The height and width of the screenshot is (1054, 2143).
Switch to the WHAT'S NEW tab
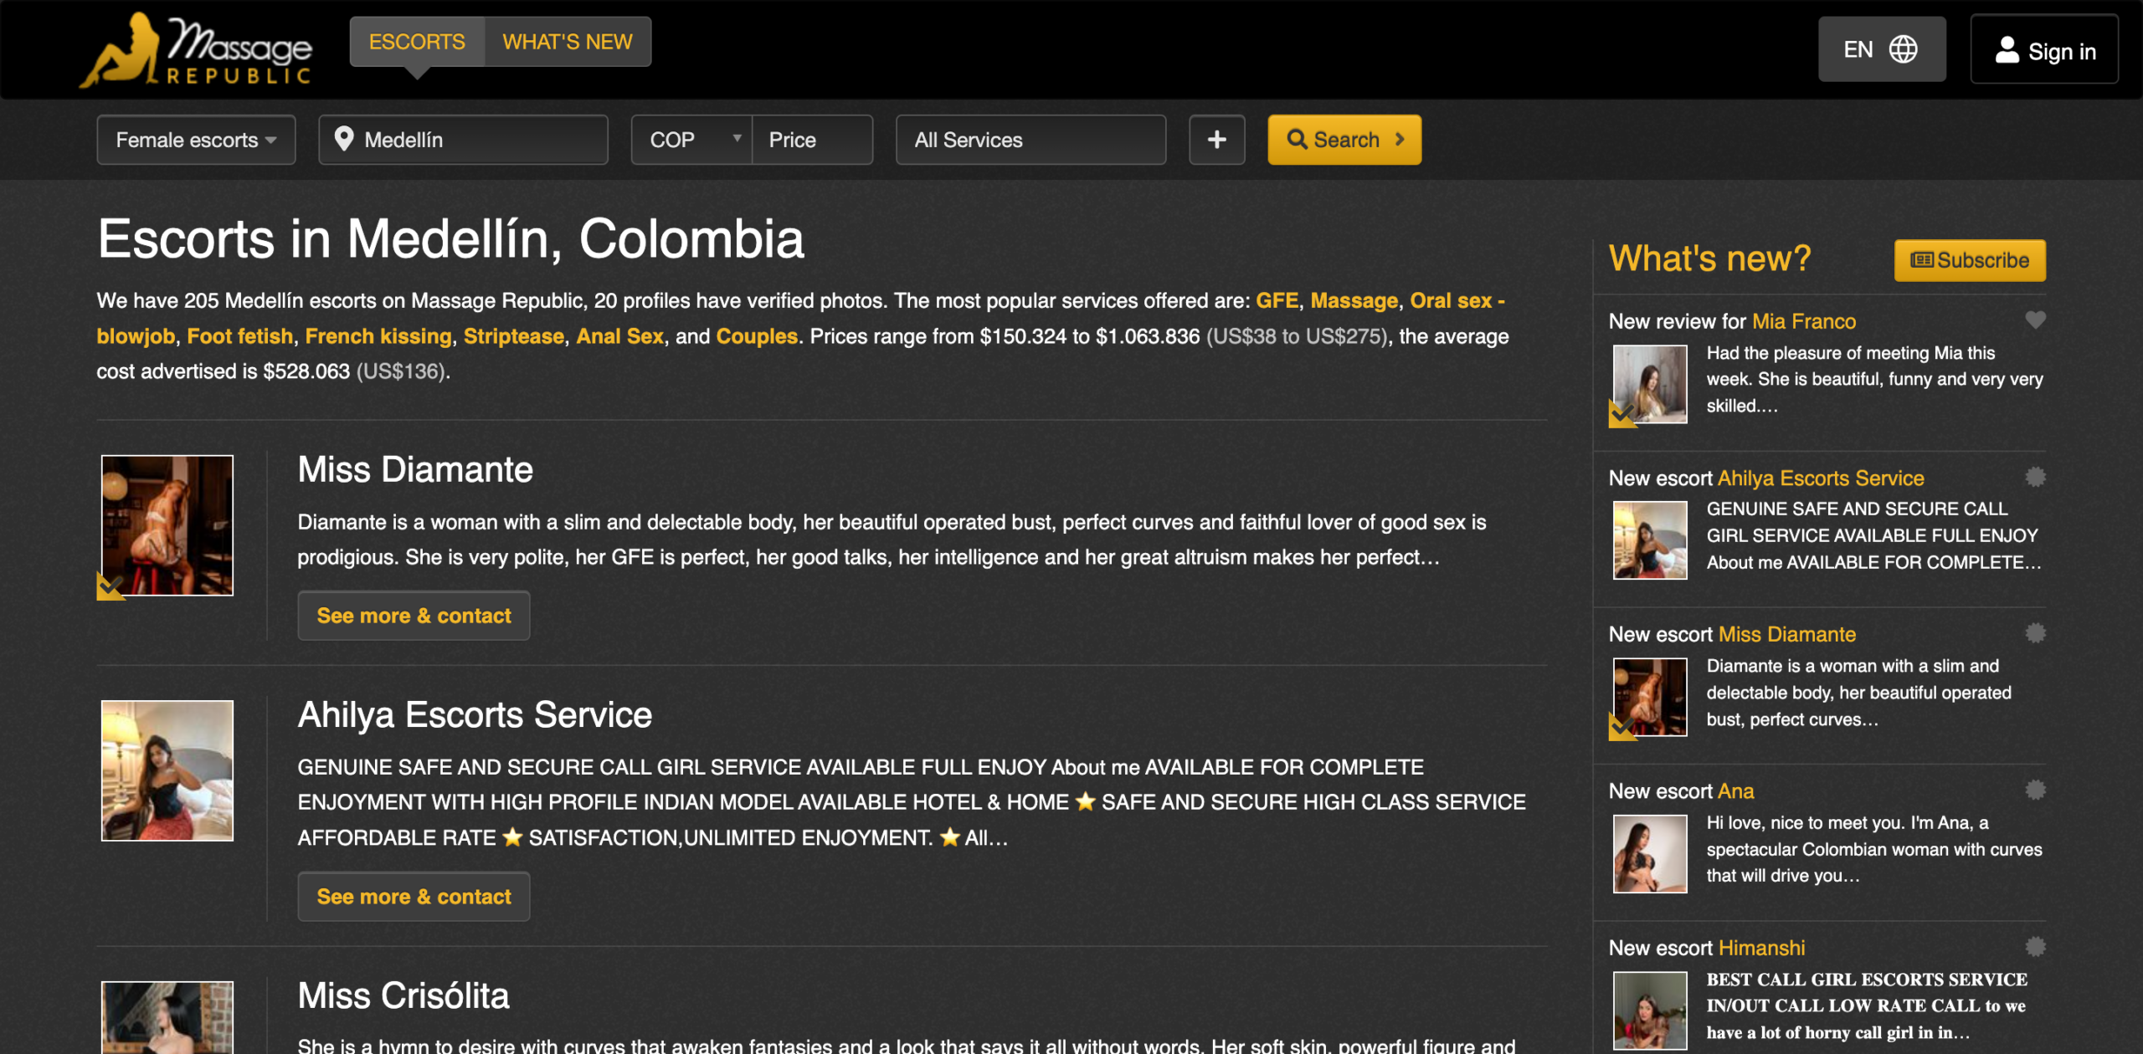[x=567, y=42]
